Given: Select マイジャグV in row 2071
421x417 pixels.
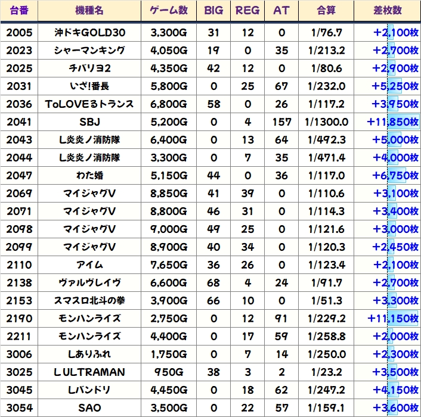Looking at the screenshot, I should (89, 211).
